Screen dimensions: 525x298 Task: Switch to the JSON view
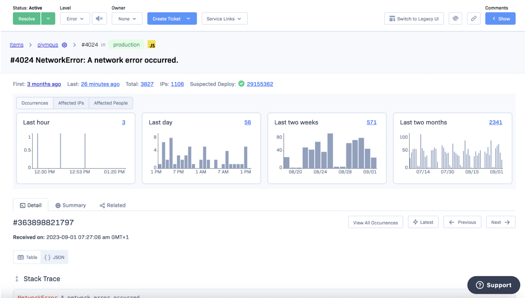coord(54,257)
